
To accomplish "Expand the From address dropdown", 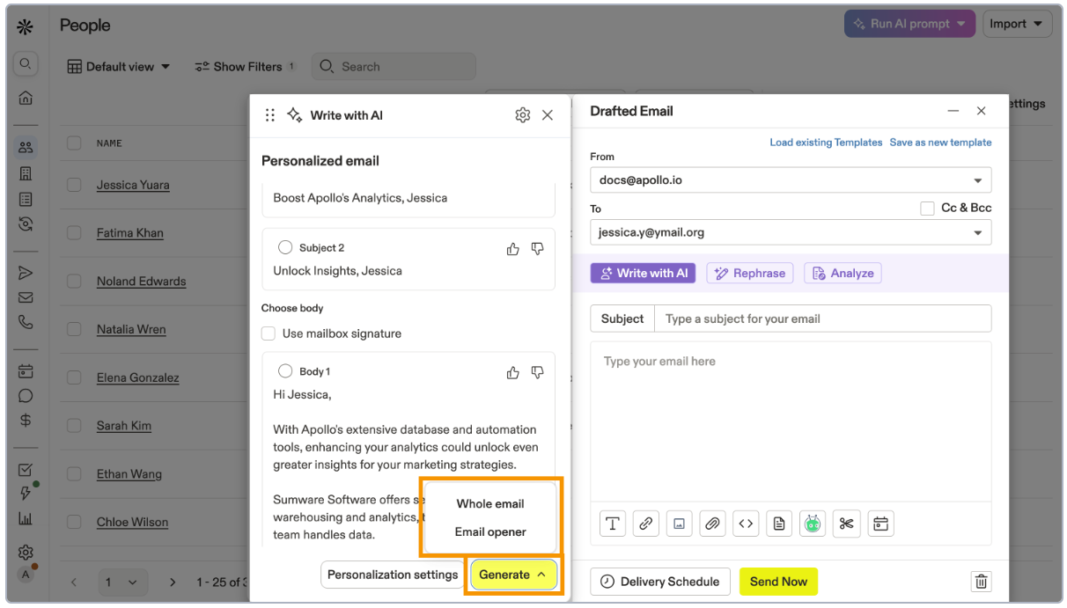I will click(977, 180).
